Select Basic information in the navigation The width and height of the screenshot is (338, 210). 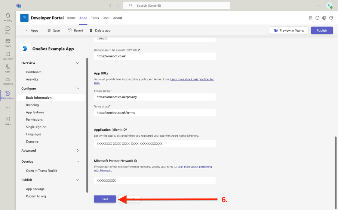tap(50, 98)
